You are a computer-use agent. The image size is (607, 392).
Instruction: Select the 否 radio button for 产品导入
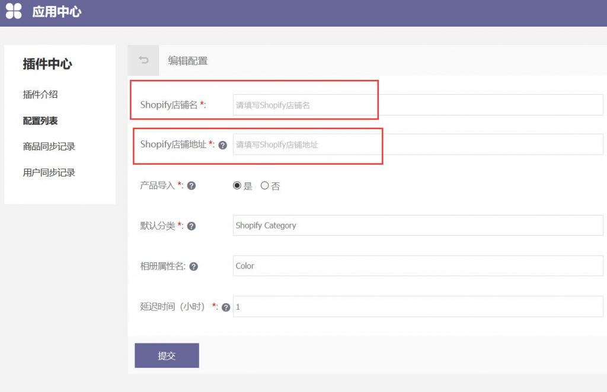point(265,186)
